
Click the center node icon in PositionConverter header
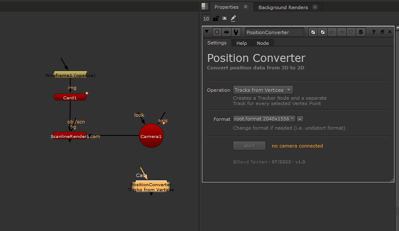217,32
